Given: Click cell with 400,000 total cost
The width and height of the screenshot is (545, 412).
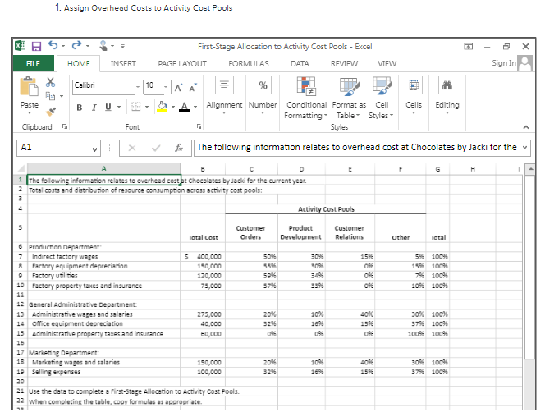Looking at the screenshot, I should [x=203, y=257].
